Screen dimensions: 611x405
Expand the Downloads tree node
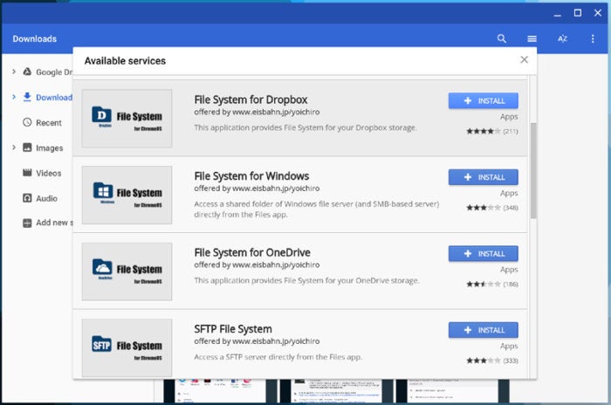[14, 97]
